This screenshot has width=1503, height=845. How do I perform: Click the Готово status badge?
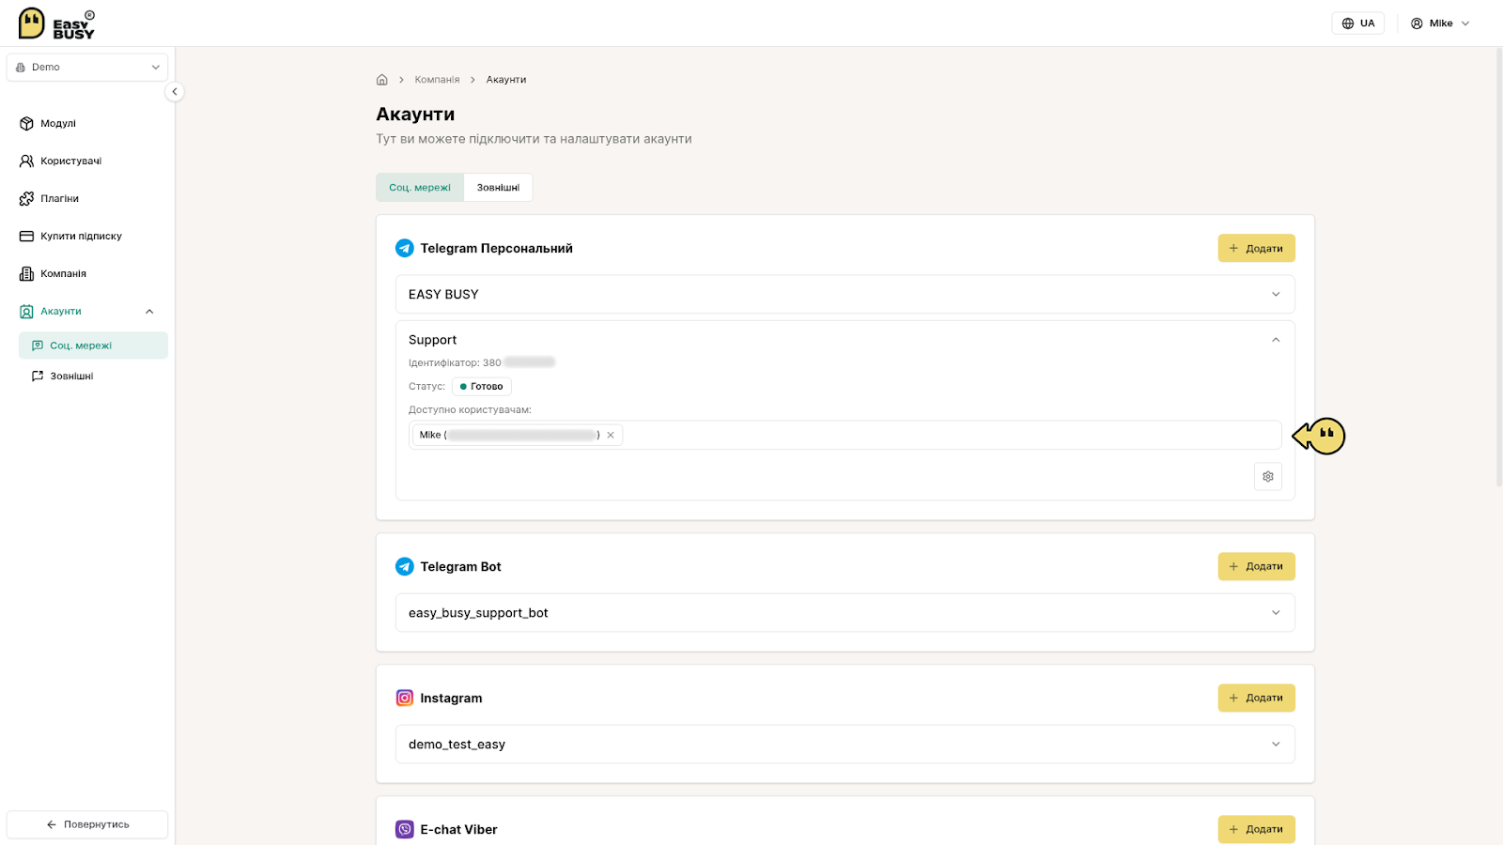[481, 386]
